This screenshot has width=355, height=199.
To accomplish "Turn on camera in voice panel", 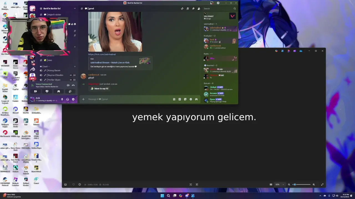I will tap(35, 91).
